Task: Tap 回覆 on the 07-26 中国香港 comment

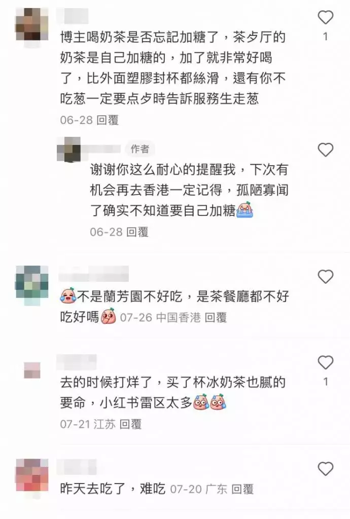Action: click(x=216, y=317)
